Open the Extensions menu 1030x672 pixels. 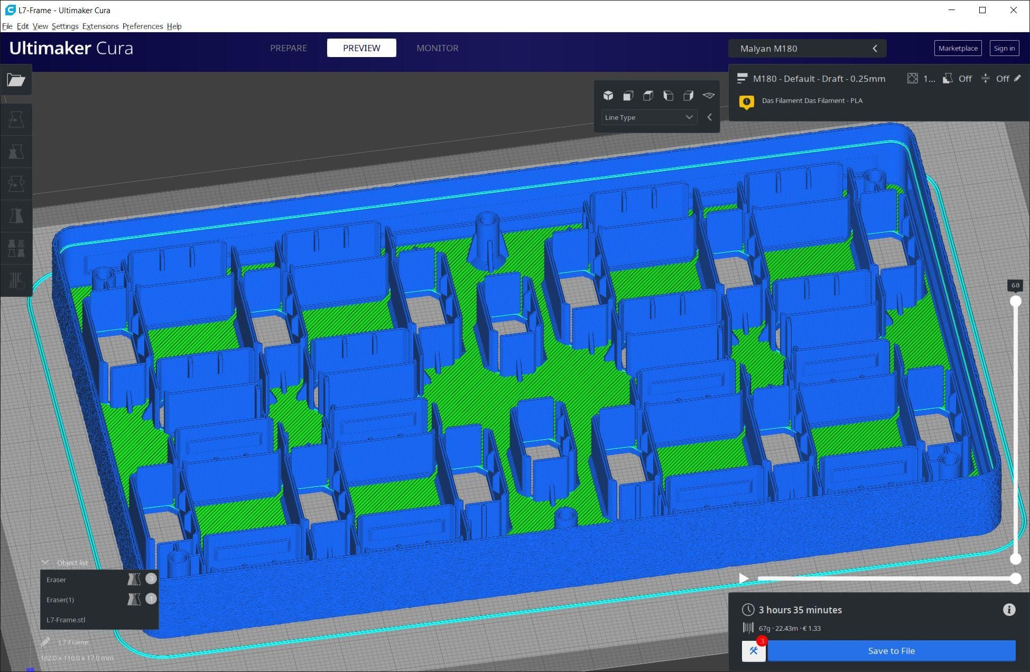pos(100,26)
